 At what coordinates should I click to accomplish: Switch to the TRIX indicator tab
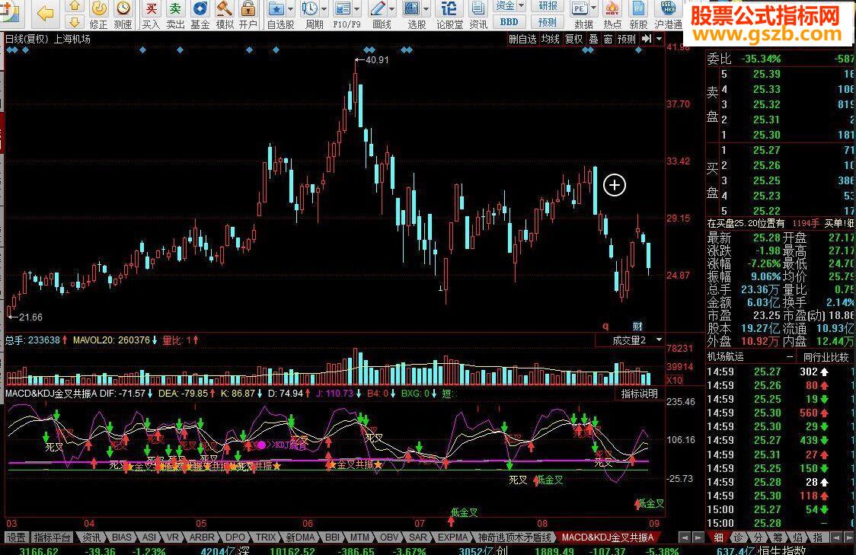coord(265,537)
